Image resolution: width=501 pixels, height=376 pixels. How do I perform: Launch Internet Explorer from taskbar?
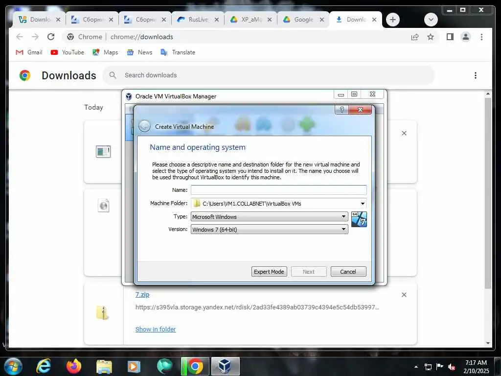click(x=43, y=366)
